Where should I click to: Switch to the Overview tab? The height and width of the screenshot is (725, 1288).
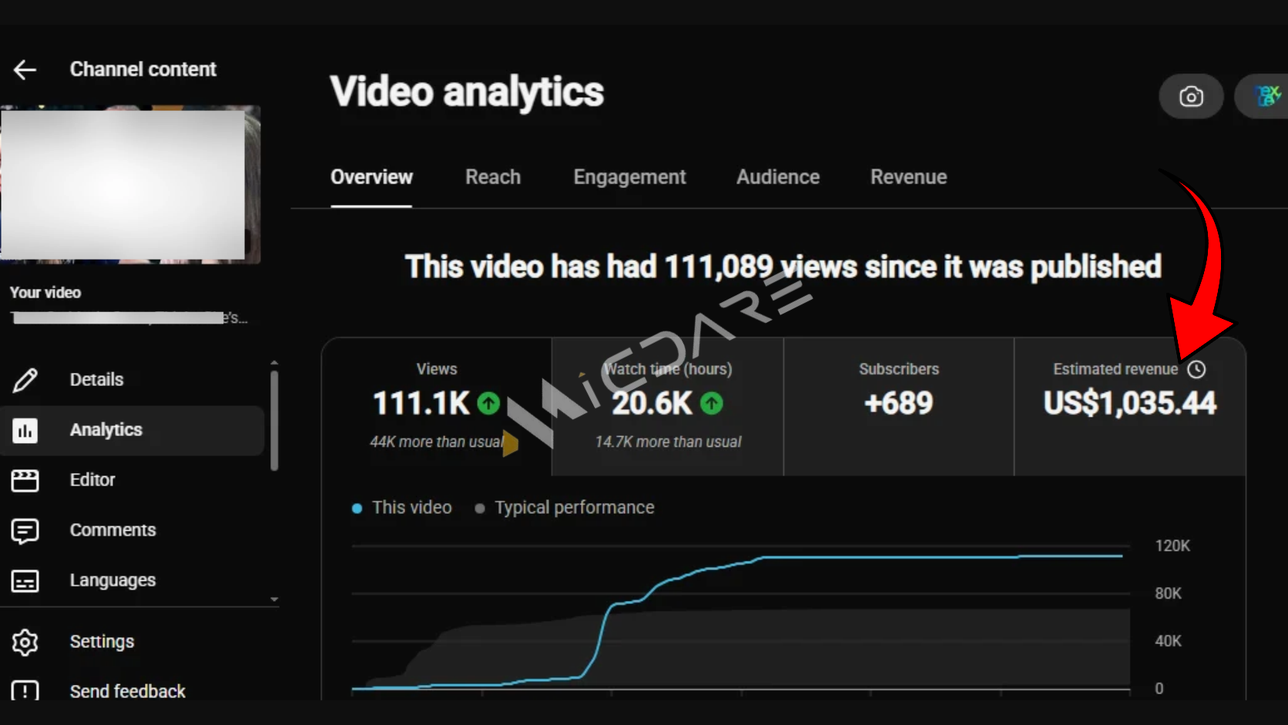[371, 177]
